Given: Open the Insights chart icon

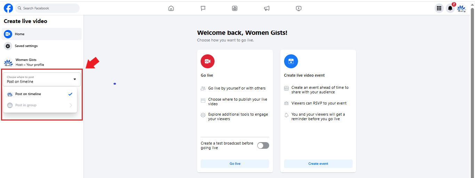Looking at the screenshot, I should click(x=235, y=8).
